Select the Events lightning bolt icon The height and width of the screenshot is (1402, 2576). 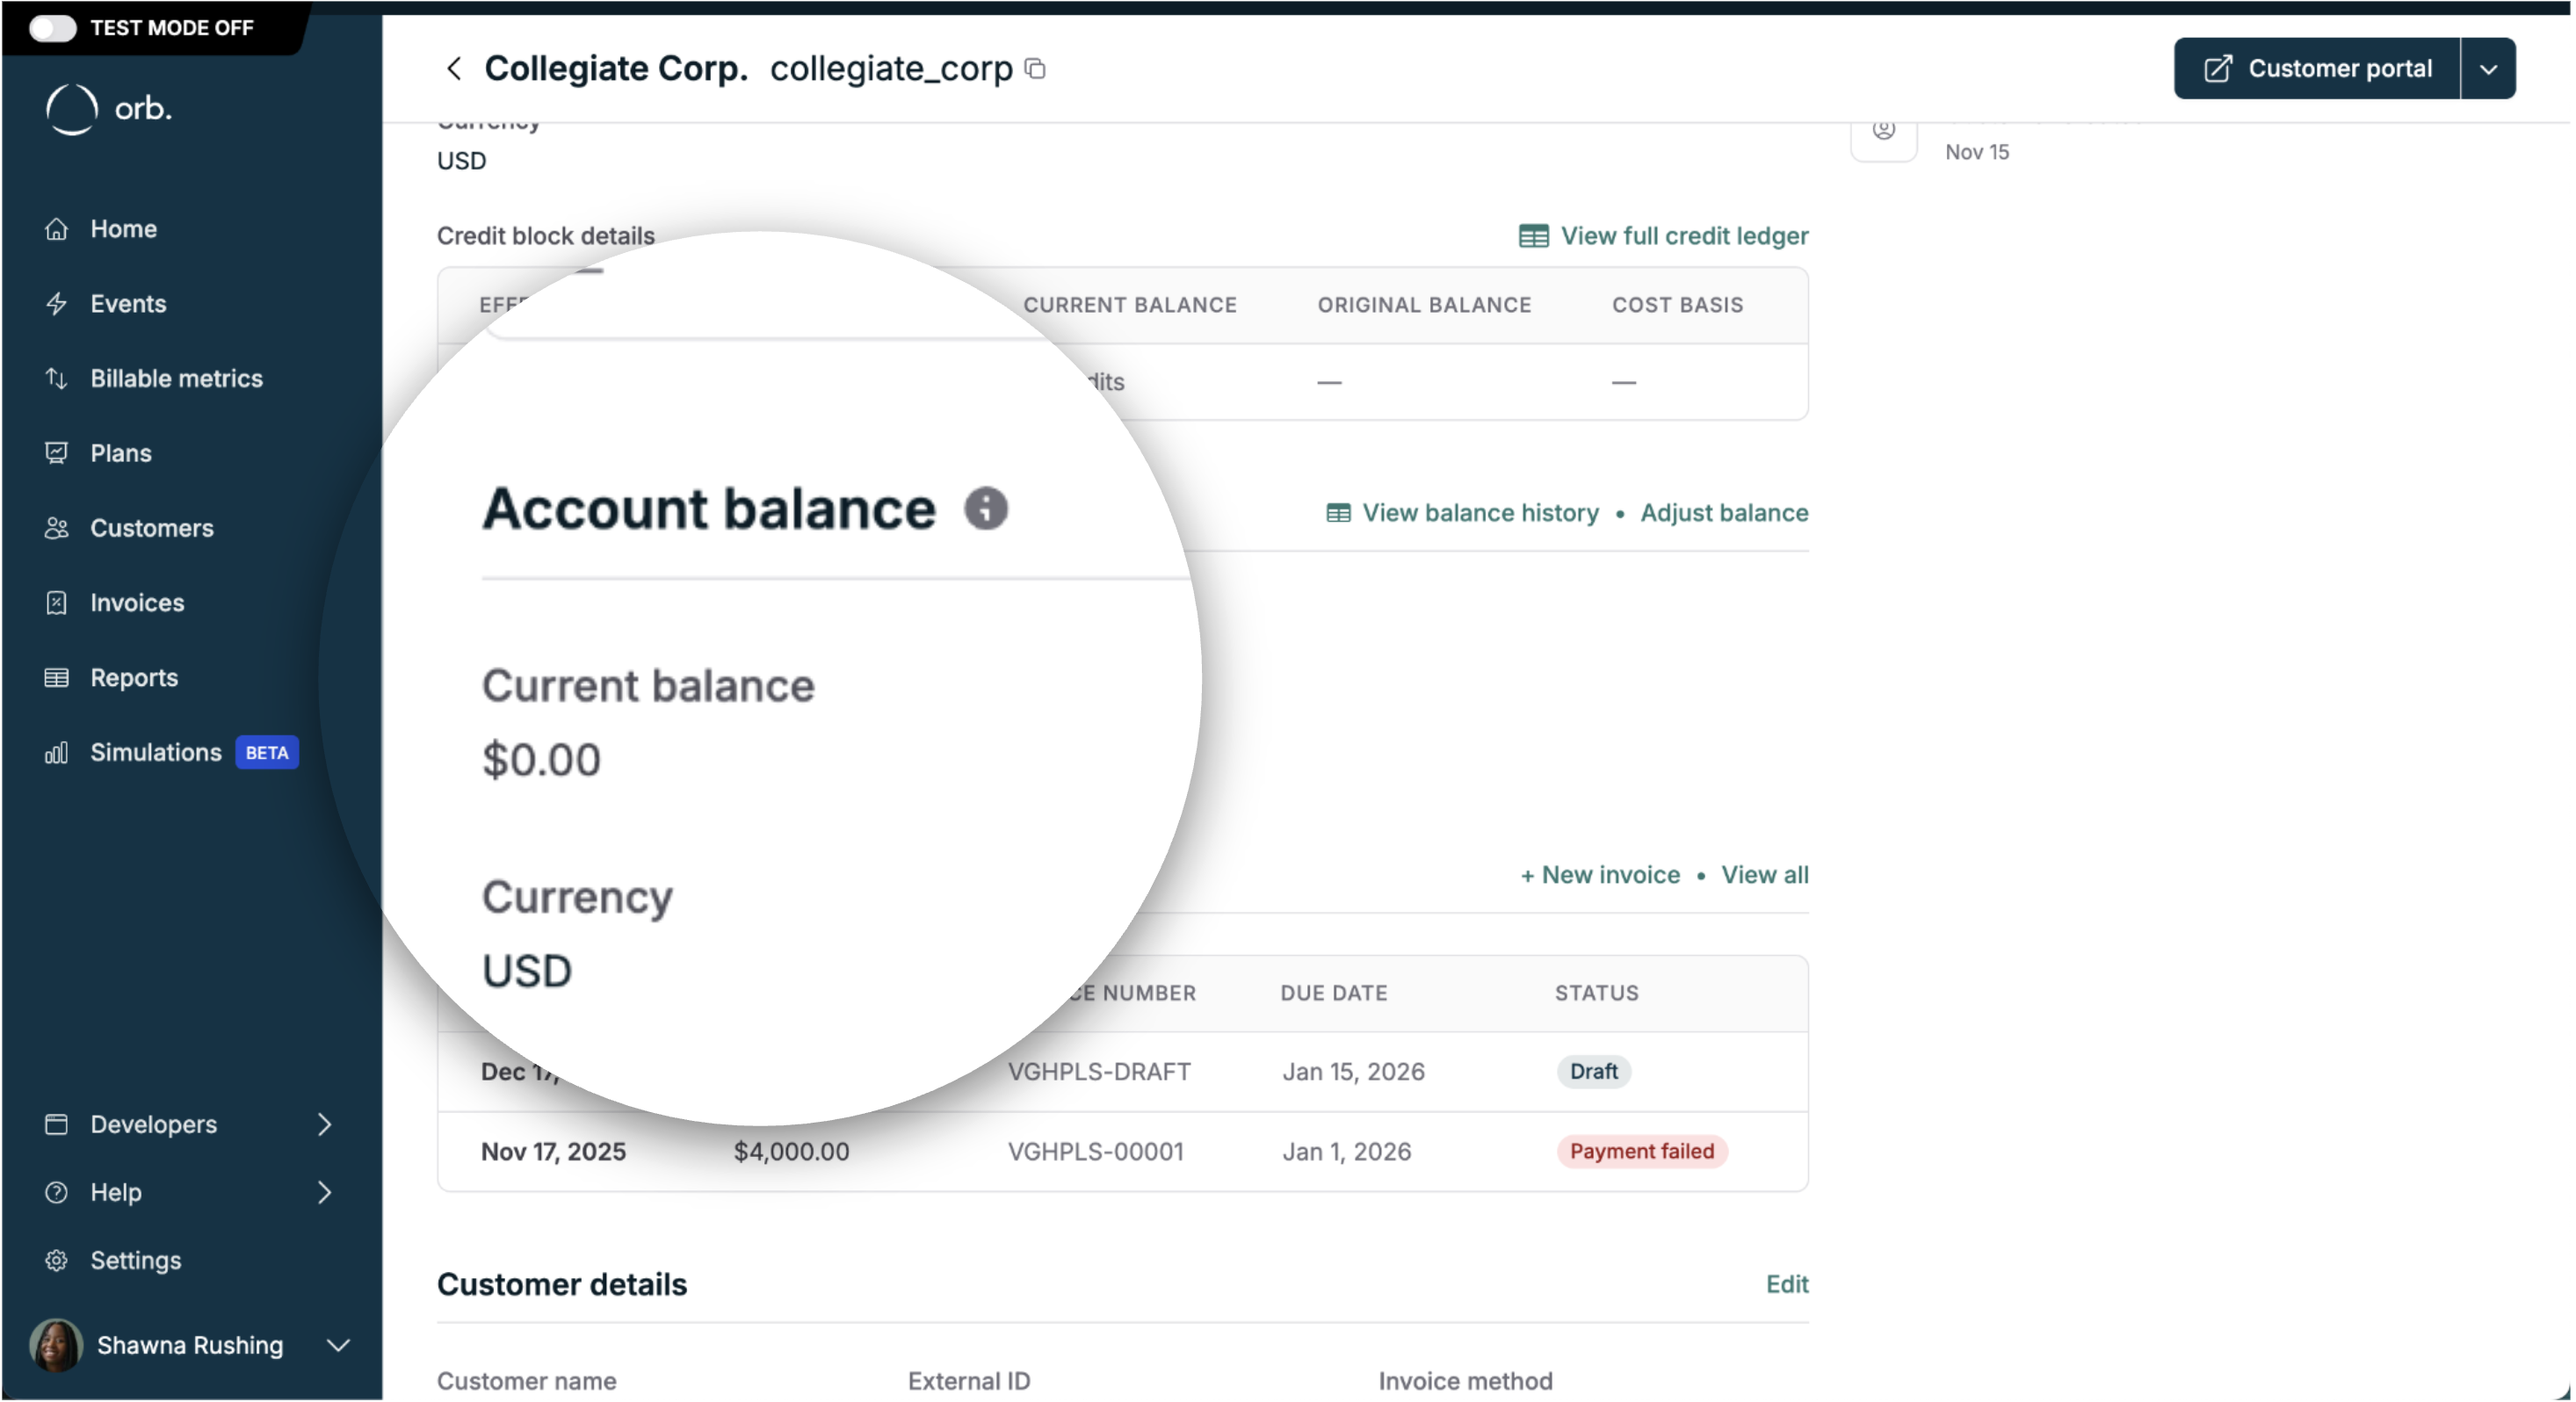pos(57,303)
